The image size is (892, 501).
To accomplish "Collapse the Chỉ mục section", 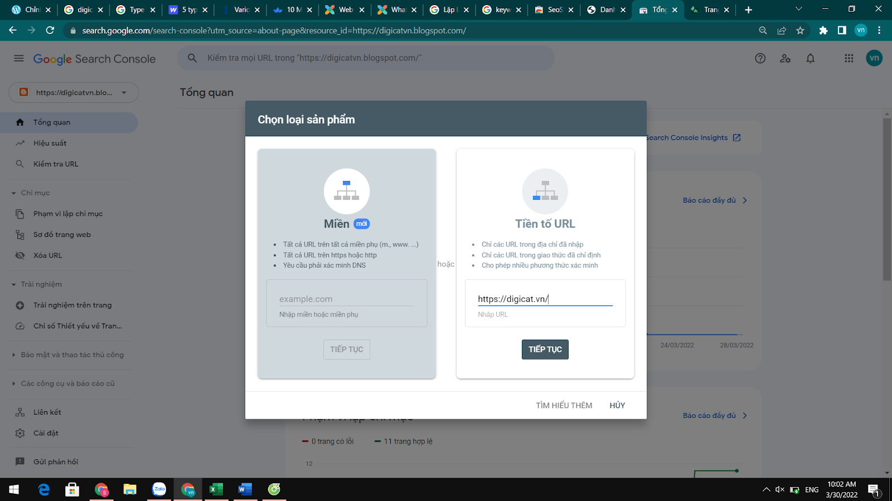I will (x=13, y=193).
